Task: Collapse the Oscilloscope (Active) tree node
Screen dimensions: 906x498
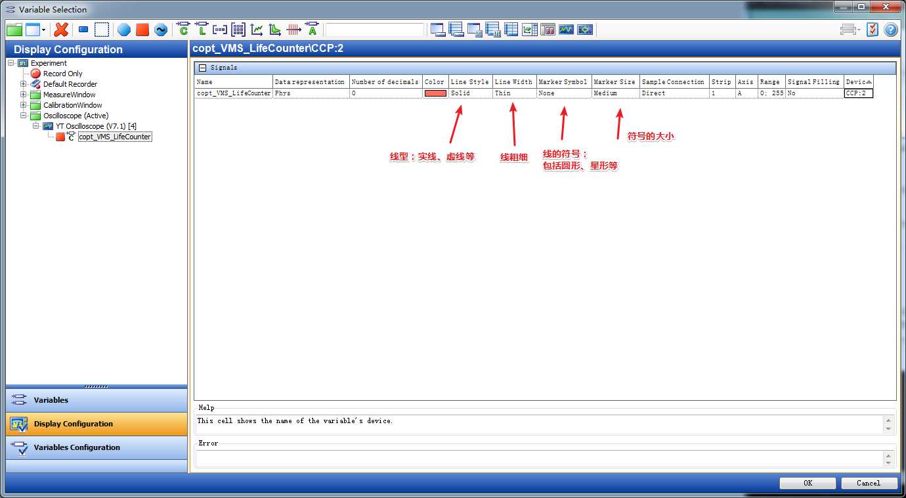Action: coord(23,115)
